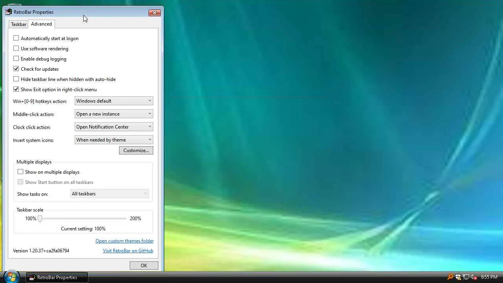This screenshot has height=283, width=503.
Task: Open the Start menu orb
Action: pyautogui.click(x=11, y=277)
